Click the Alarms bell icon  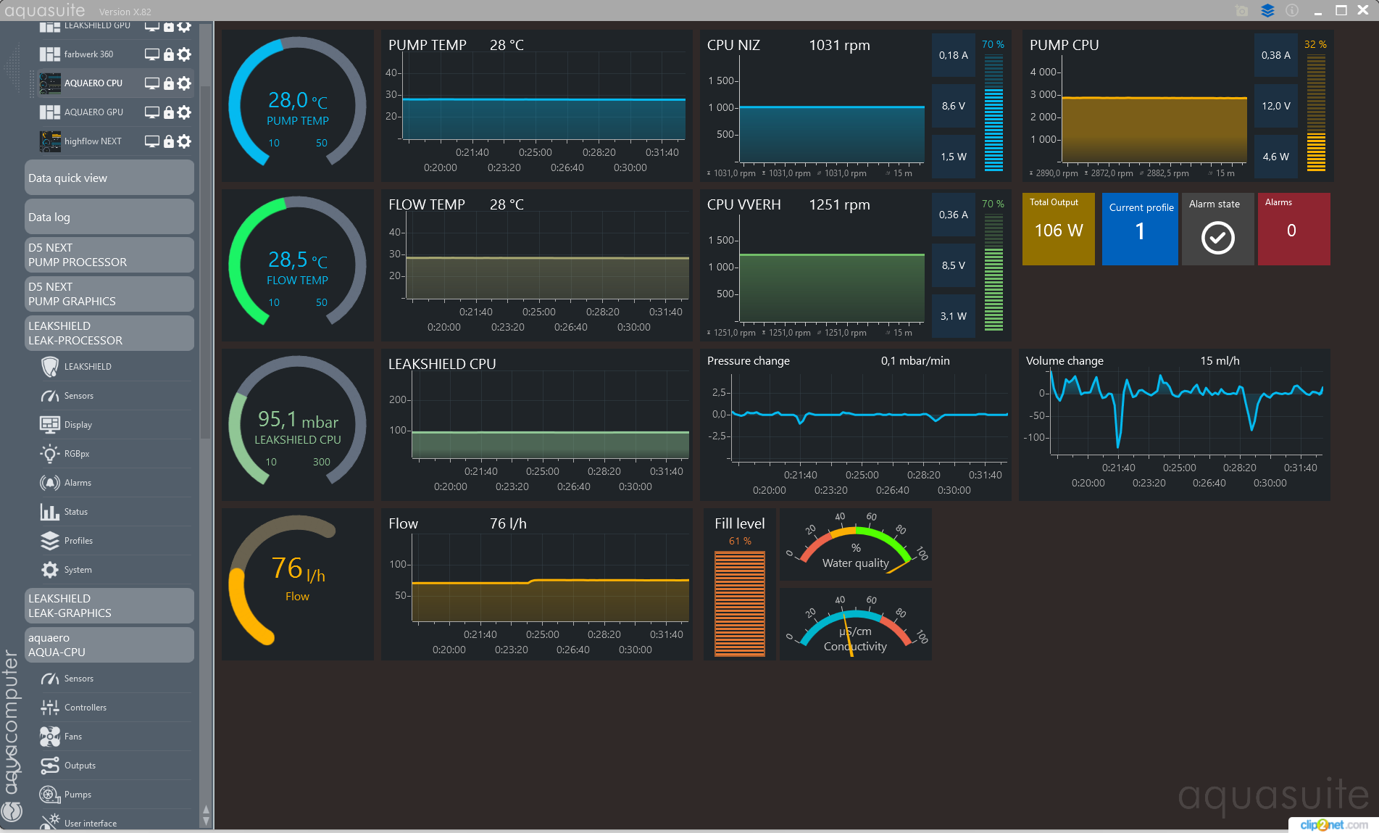pyautogui.click(x=50, y=483)
